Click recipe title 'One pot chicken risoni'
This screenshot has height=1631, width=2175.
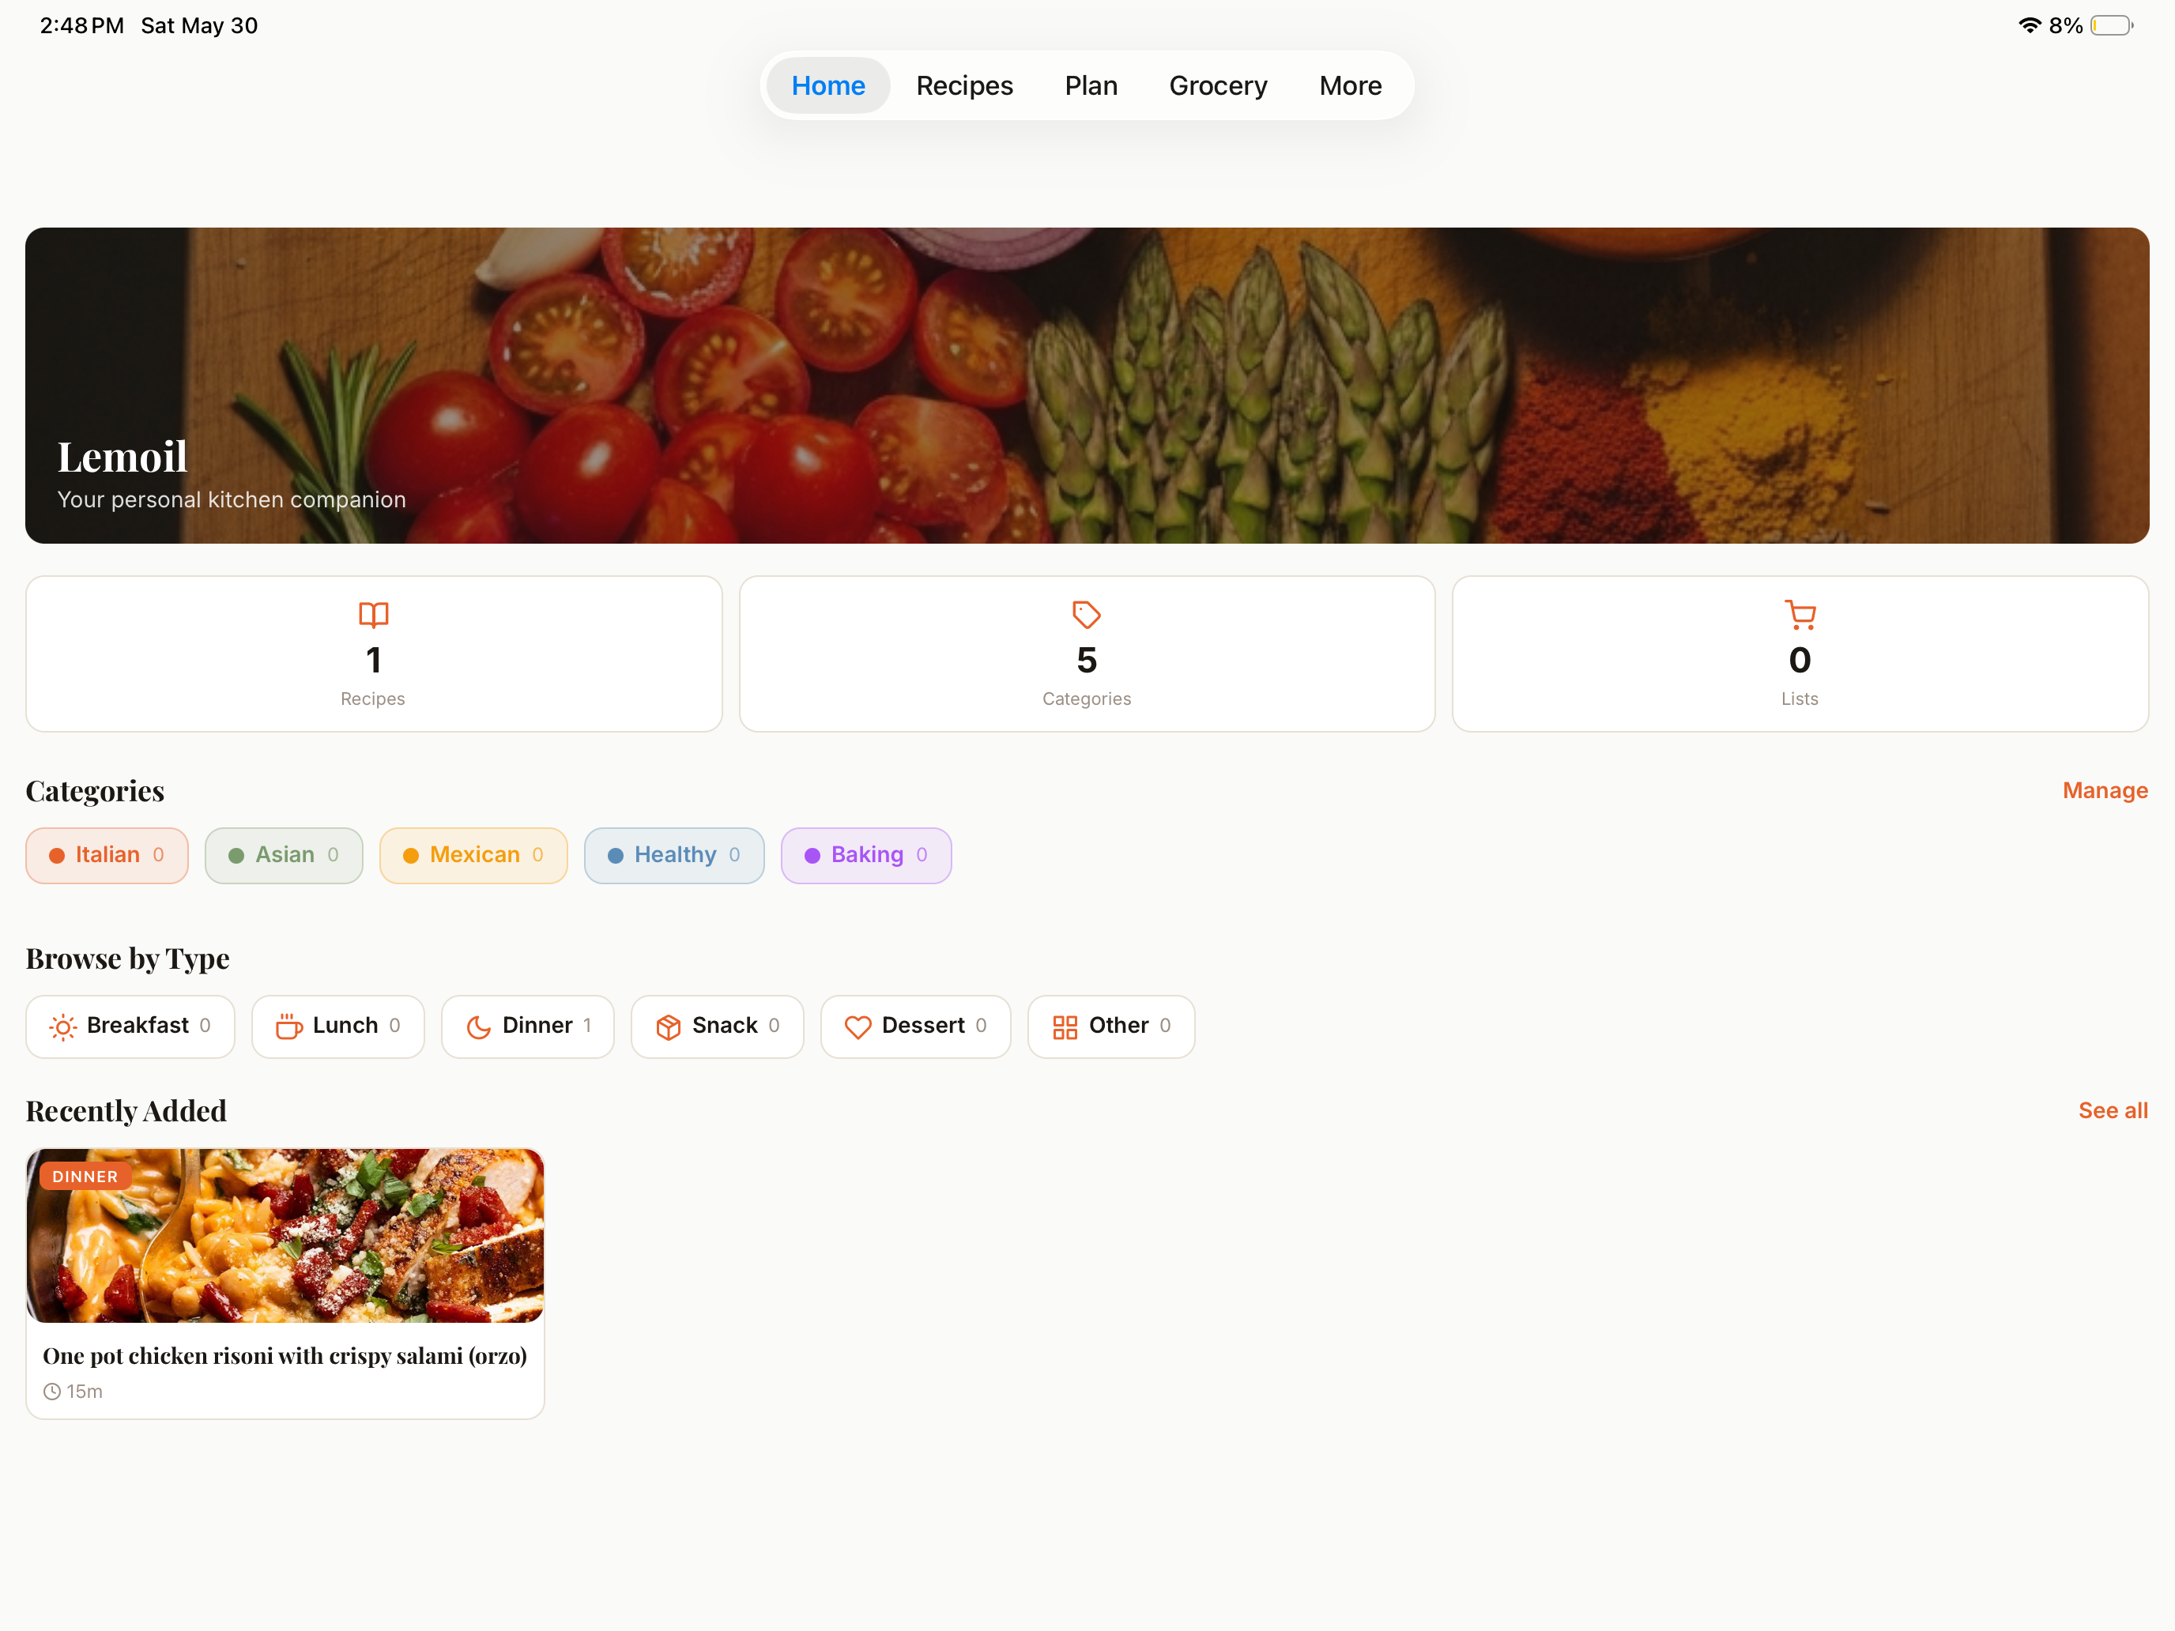[285, 1356]
